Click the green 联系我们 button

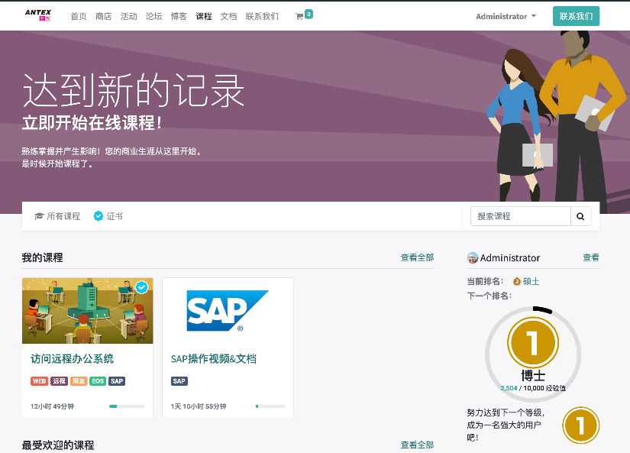pyautogui.click(x=576, y=16)
